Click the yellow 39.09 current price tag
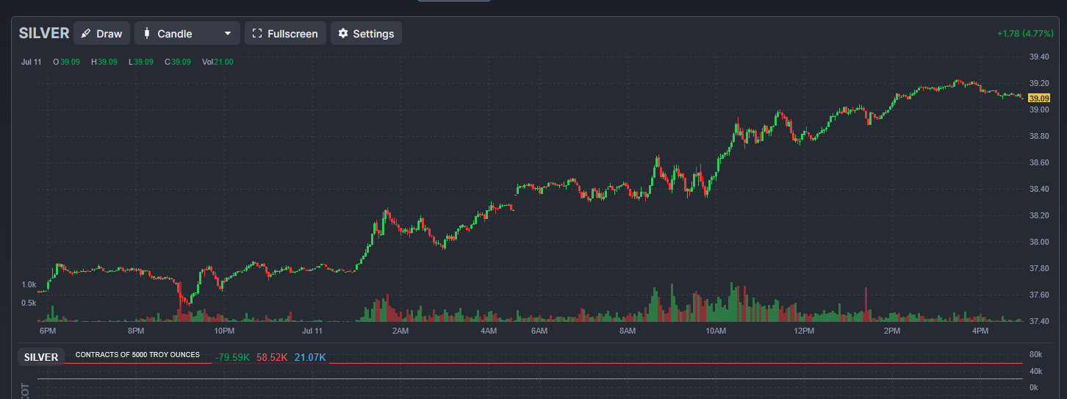1067x399 pixels. pos(1039,98)
